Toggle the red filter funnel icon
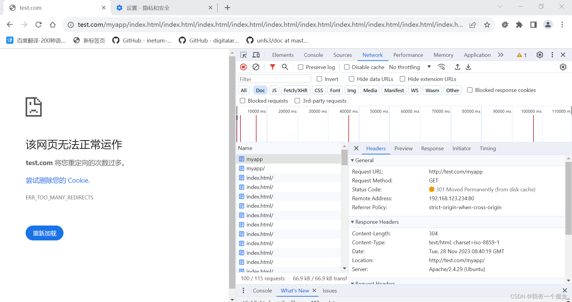572x302 pixels. click(272, 67)
